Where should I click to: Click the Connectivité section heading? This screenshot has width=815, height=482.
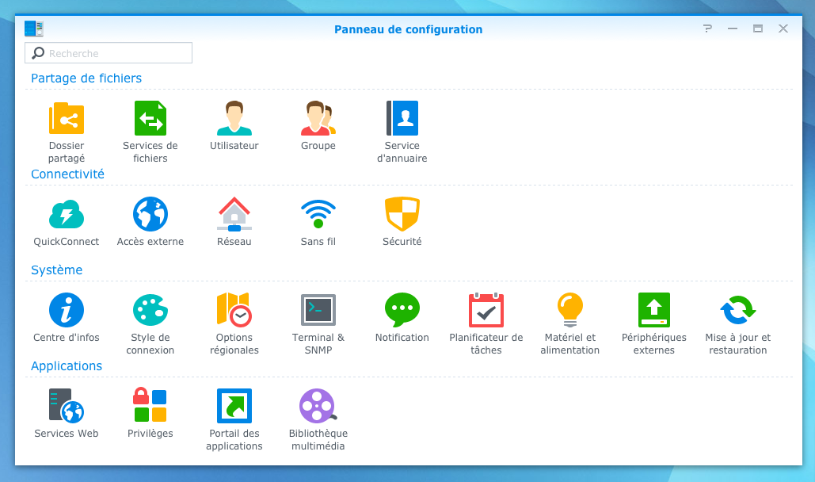point(67,174)
